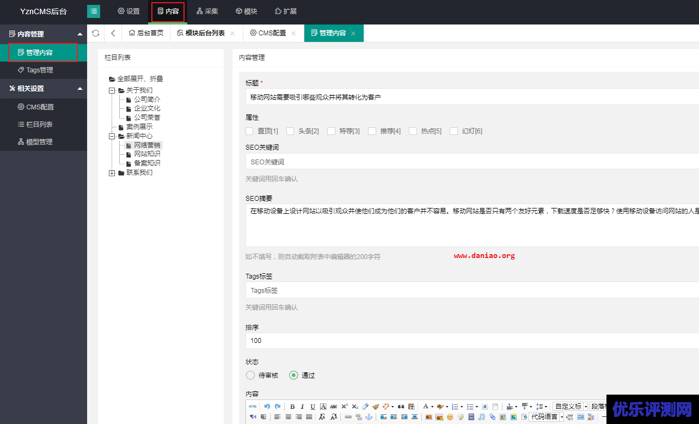Open the font color picker in the editor

click(x=426, y=406)
